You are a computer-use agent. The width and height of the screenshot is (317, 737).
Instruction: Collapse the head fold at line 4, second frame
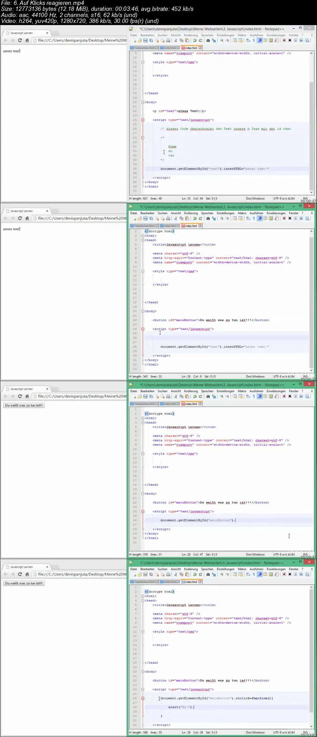(143, 240)
